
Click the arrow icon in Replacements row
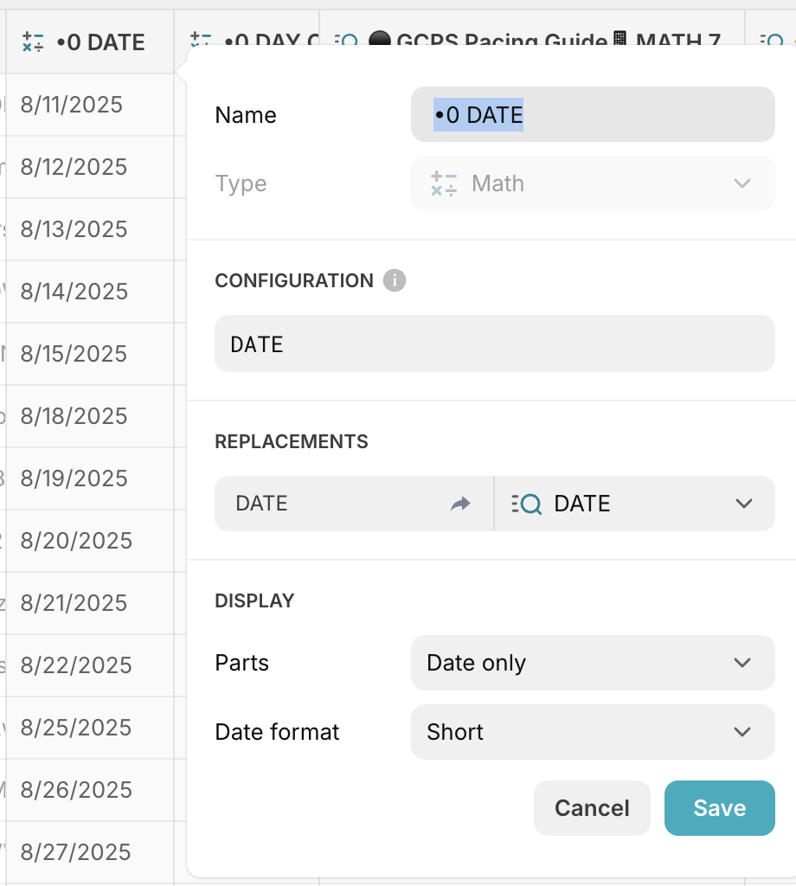460,504
